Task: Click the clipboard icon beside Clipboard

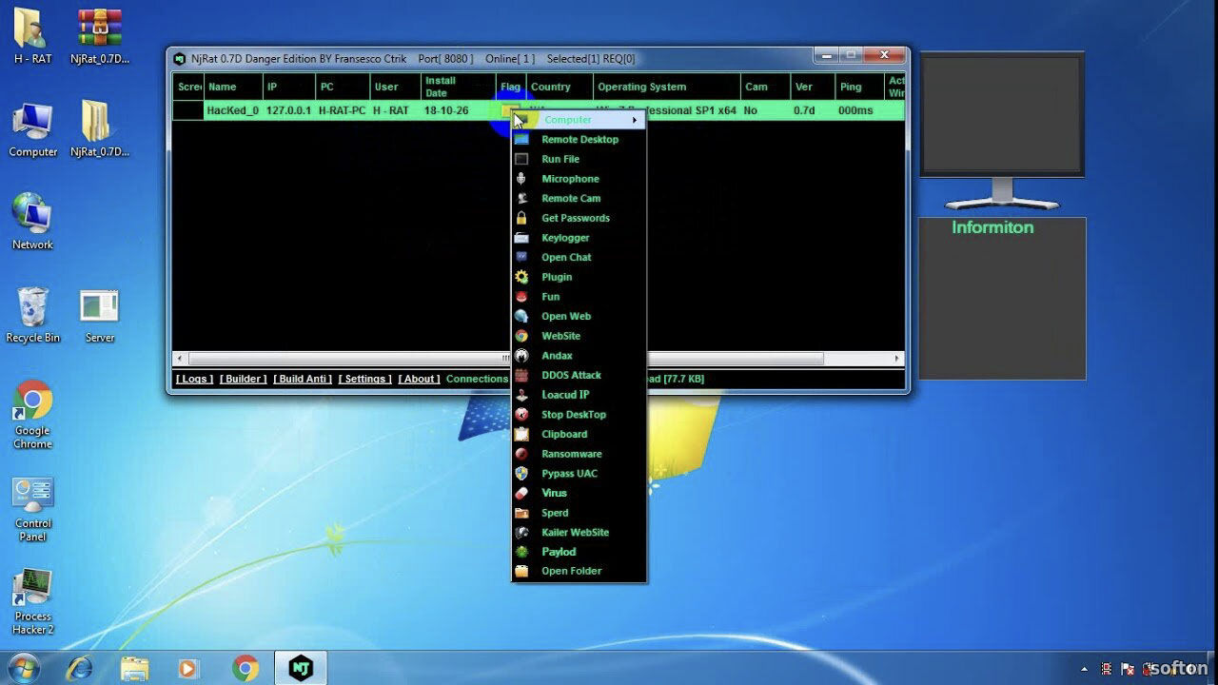Action: 521,434
